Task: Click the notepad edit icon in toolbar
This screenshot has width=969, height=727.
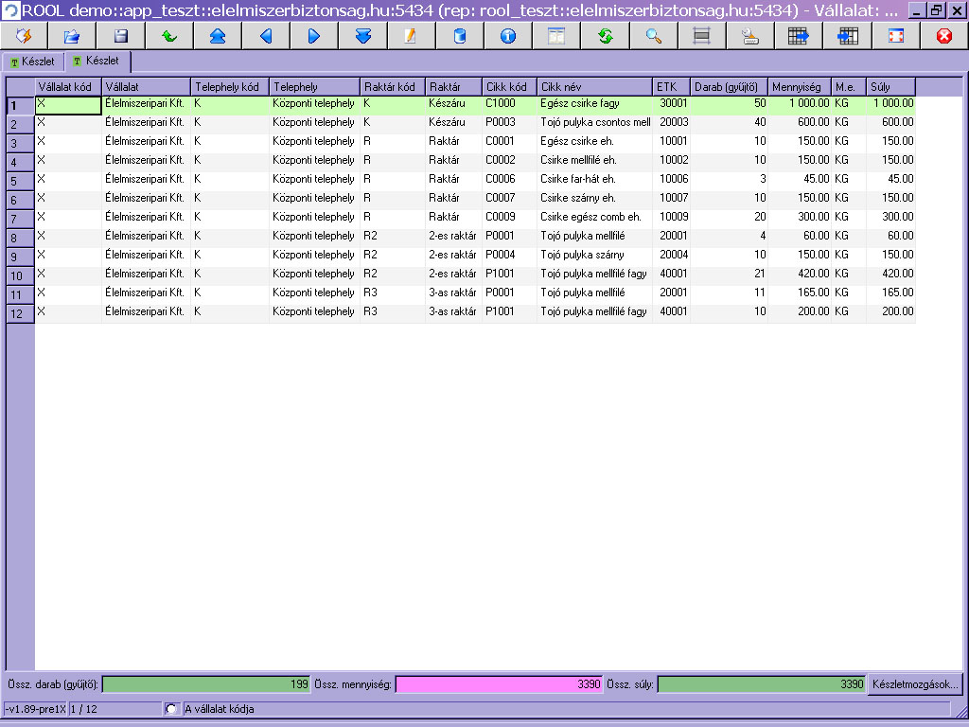Action: [411, 36]
